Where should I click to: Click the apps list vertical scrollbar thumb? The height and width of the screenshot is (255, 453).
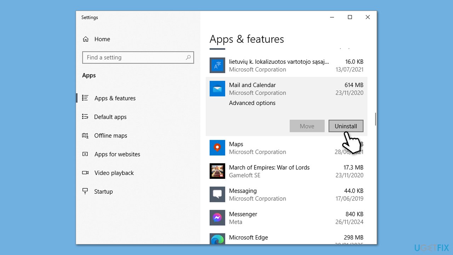tap(375, 119)
